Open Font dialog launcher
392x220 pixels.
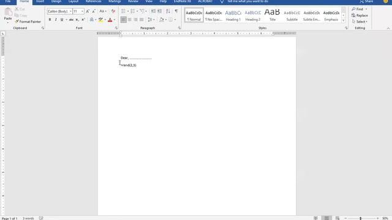[116, 28]
